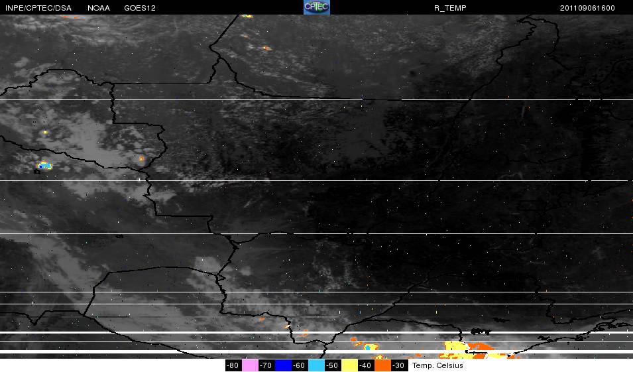Click the -50 legend value
633x372 pixels.
click(x=332, y=366)
